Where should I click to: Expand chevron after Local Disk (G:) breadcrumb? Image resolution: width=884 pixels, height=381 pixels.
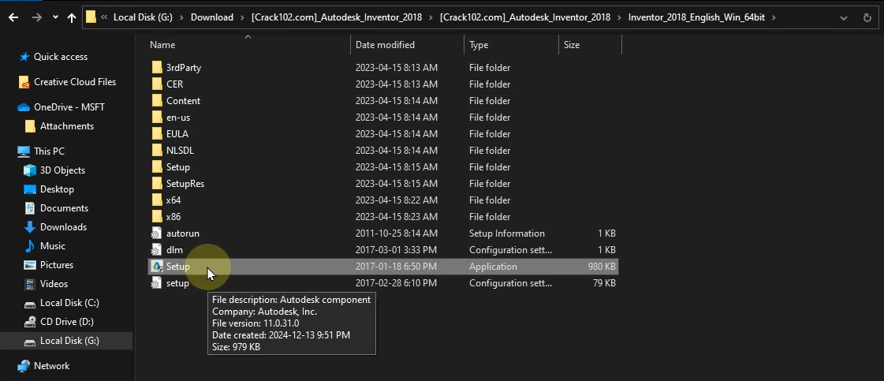pyautogui.click(x=183, y=17)
